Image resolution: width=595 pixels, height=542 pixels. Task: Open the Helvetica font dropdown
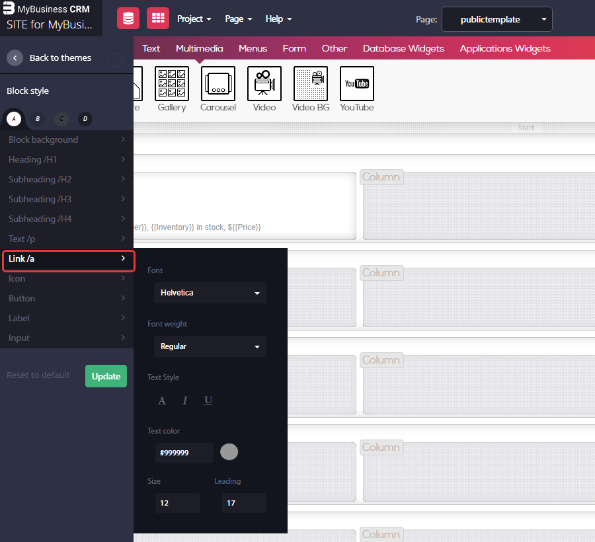click(210, 293)
